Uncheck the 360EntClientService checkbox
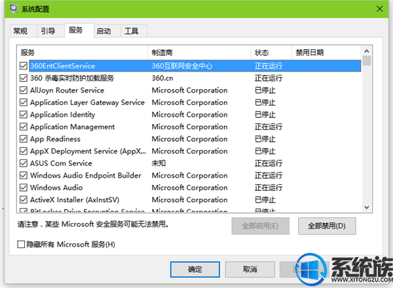The image size is (393, 288). coord(24,66)
